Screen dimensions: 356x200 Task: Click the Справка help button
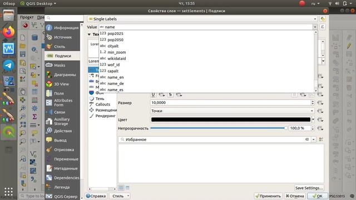pos(96,196)
